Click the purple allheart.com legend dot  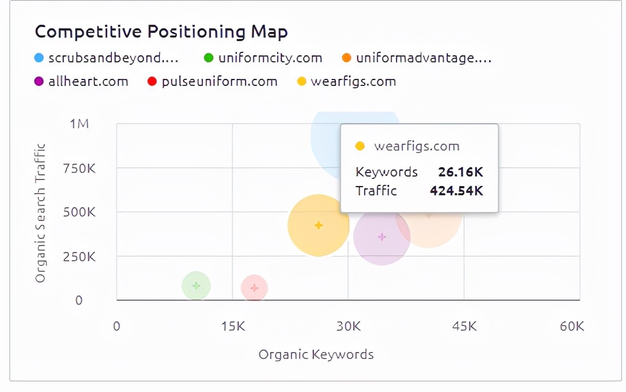(39, 81)
